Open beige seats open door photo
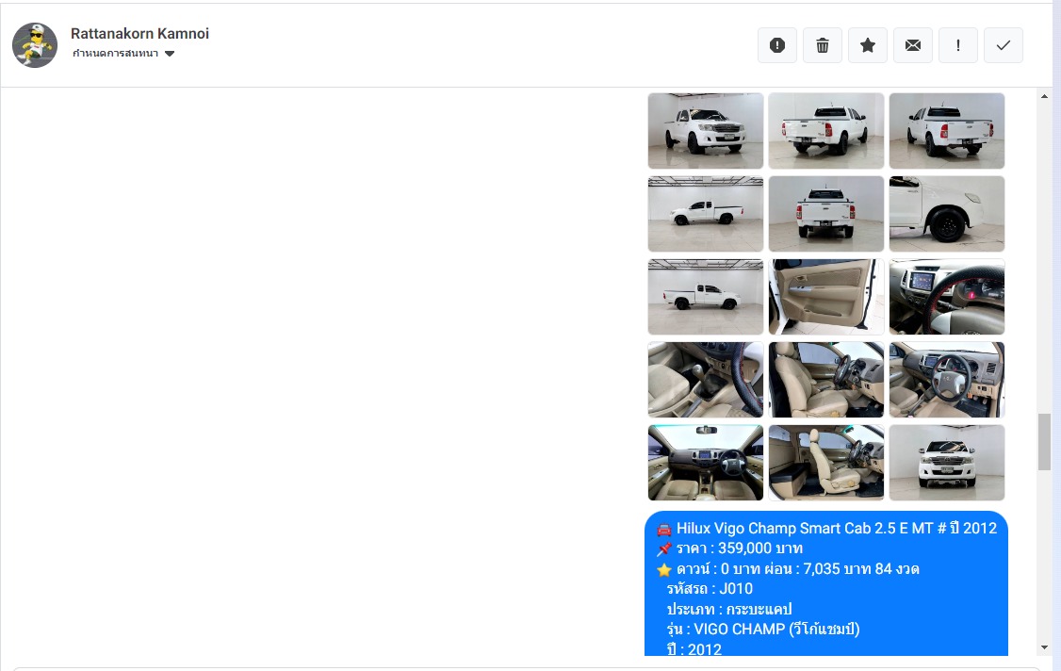1061x671 pixels. [x=826, y=463]
